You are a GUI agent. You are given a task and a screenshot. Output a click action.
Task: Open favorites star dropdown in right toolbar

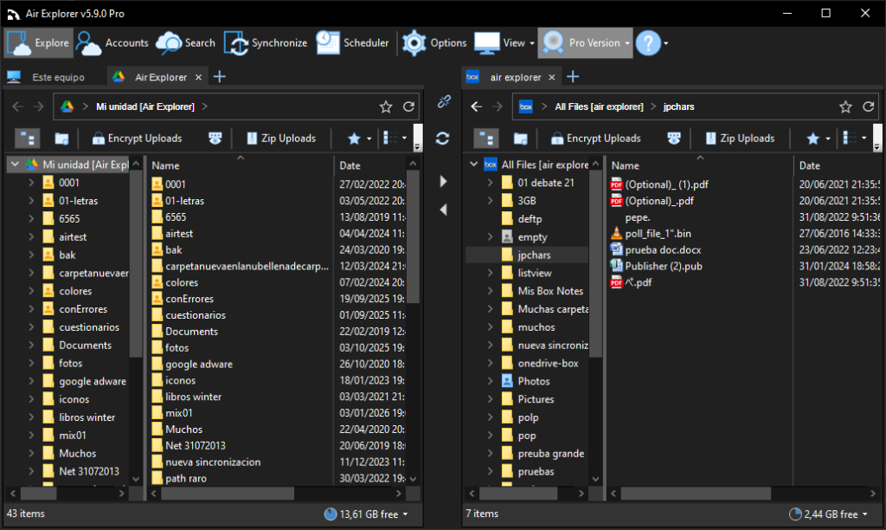[819, 138]
